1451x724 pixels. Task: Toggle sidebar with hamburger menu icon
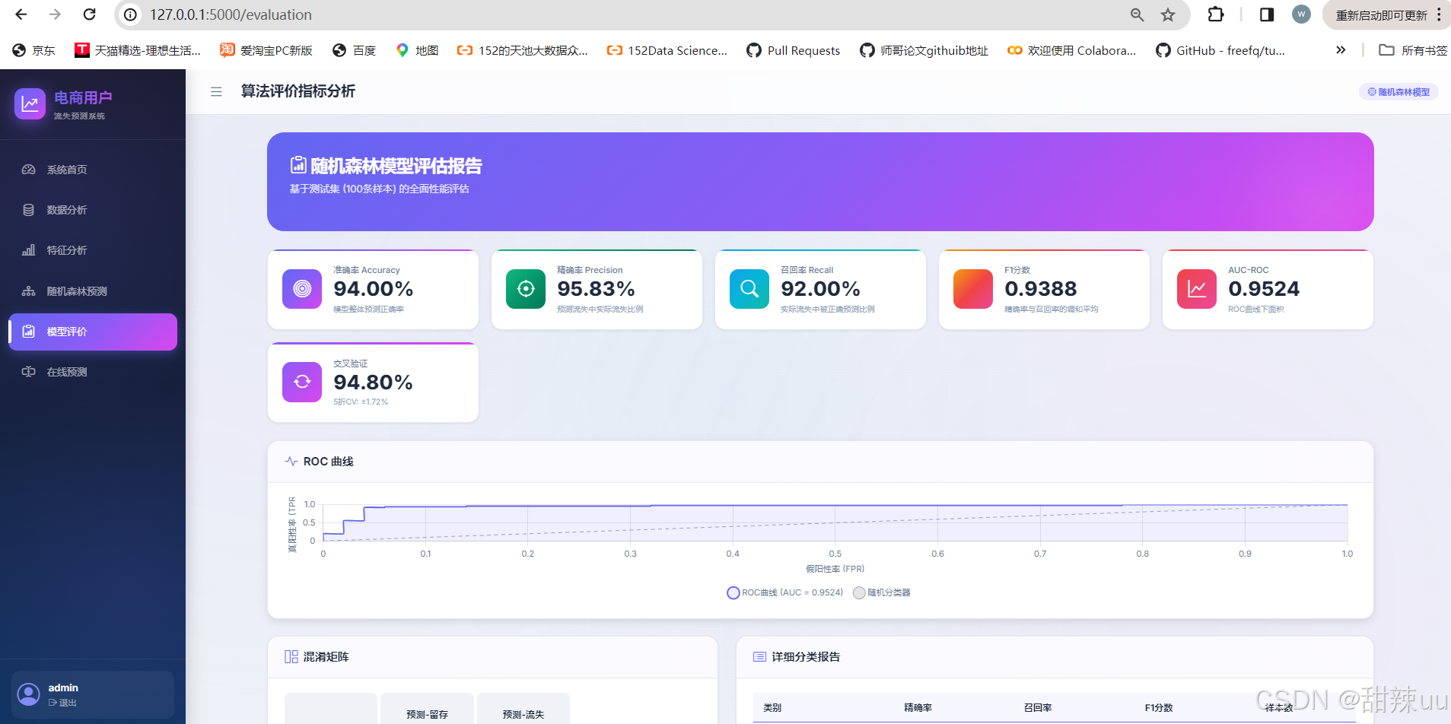click(216, 91)
